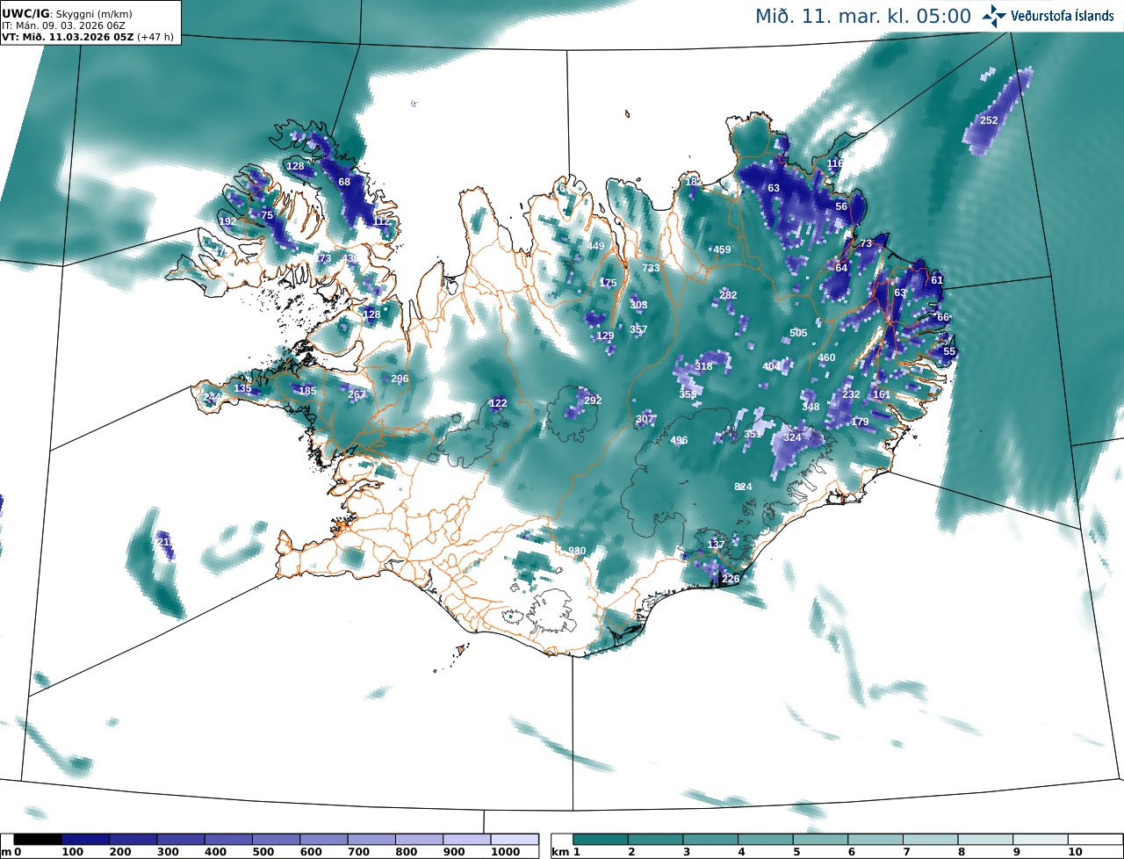Click the 296 visibility value
The height and width of the screenshot is (859, 1124).
click(x=400, y=379)
